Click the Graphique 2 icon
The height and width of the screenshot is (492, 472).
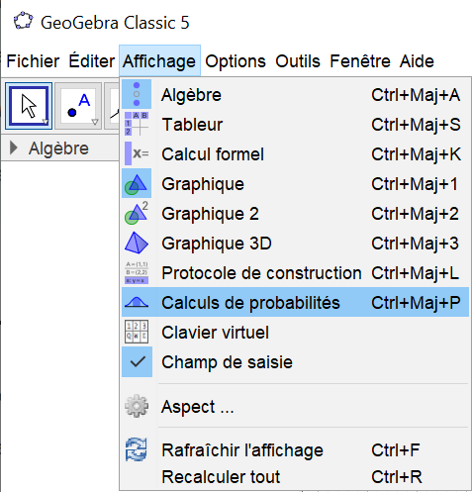coord(137,213)
